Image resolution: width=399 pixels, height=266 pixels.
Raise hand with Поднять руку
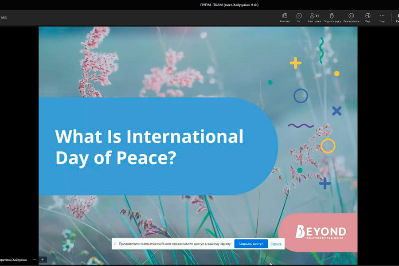[332, 18]
